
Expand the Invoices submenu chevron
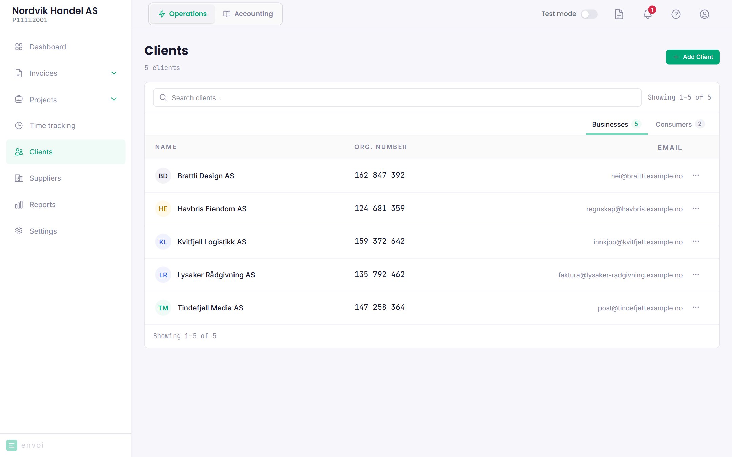pos(114,73)
